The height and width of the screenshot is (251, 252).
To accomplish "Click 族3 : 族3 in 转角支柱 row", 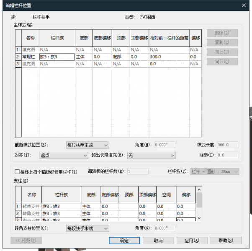I will coord(61,214).
